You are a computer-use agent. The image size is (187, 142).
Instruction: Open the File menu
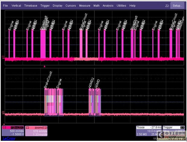point(5,6)
